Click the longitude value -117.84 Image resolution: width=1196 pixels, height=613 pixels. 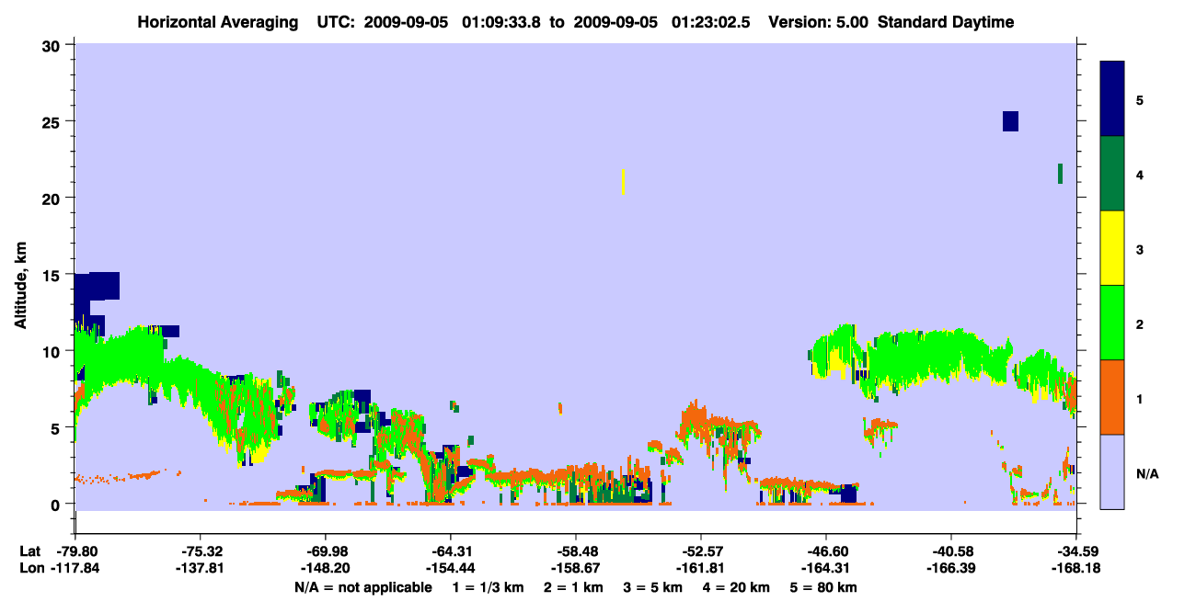click(x=75, y=568)
